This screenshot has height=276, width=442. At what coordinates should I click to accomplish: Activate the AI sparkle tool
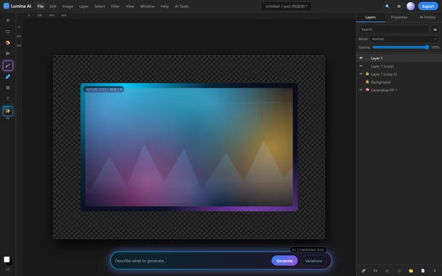[8, 111]
